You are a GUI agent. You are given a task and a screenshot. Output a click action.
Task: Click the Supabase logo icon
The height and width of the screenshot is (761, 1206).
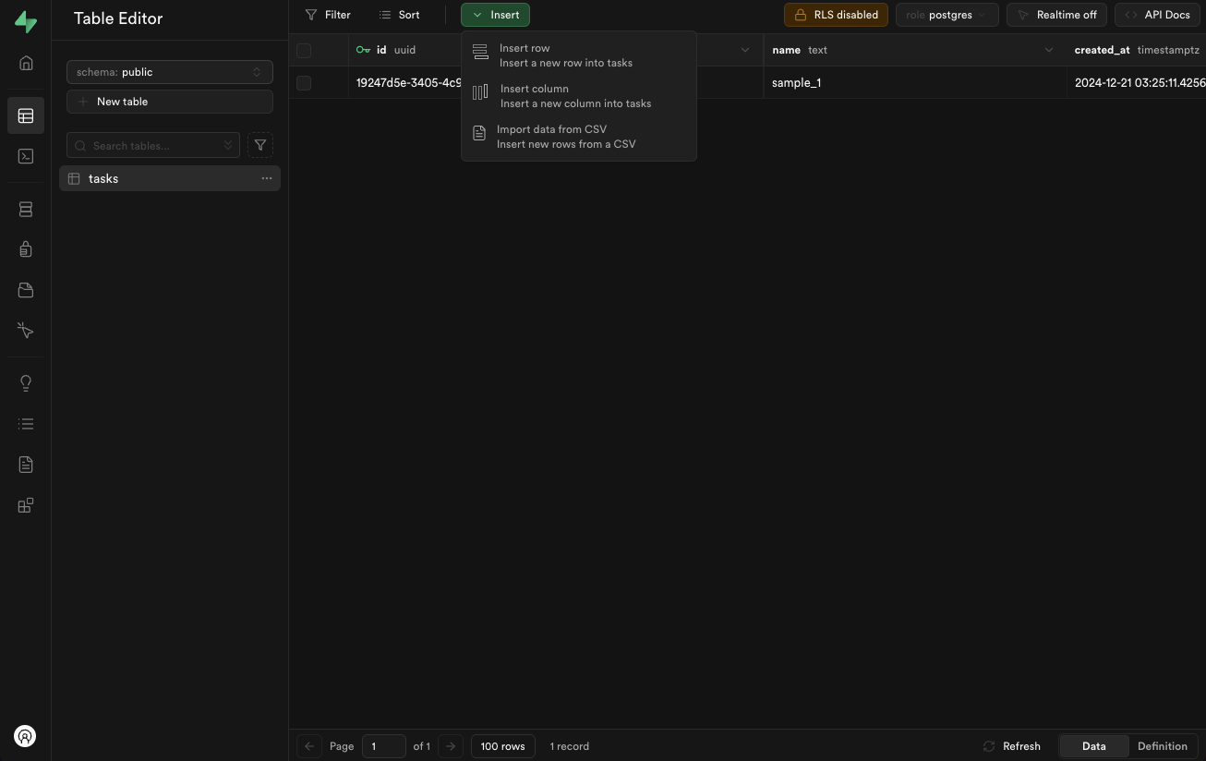point(26,22)
